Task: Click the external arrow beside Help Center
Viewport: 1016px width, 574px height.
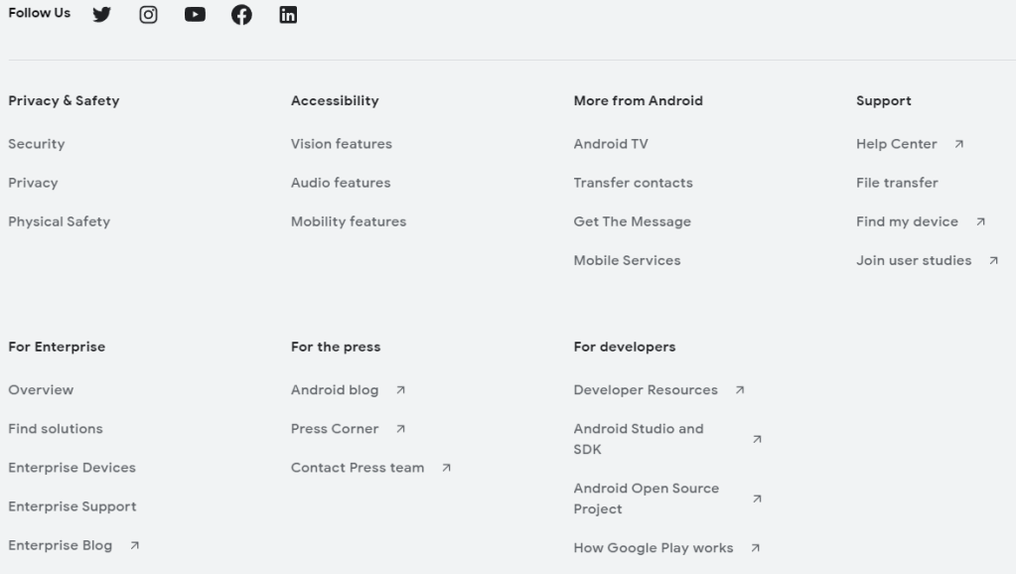Action: click(x=959, y=144)
